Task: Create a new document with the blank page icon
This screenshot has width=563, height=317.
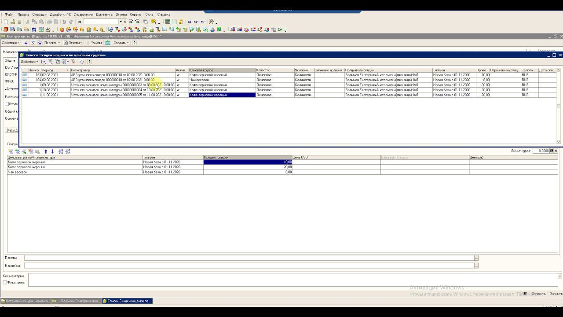Action: pyautogui.click(x=6, y=22)
